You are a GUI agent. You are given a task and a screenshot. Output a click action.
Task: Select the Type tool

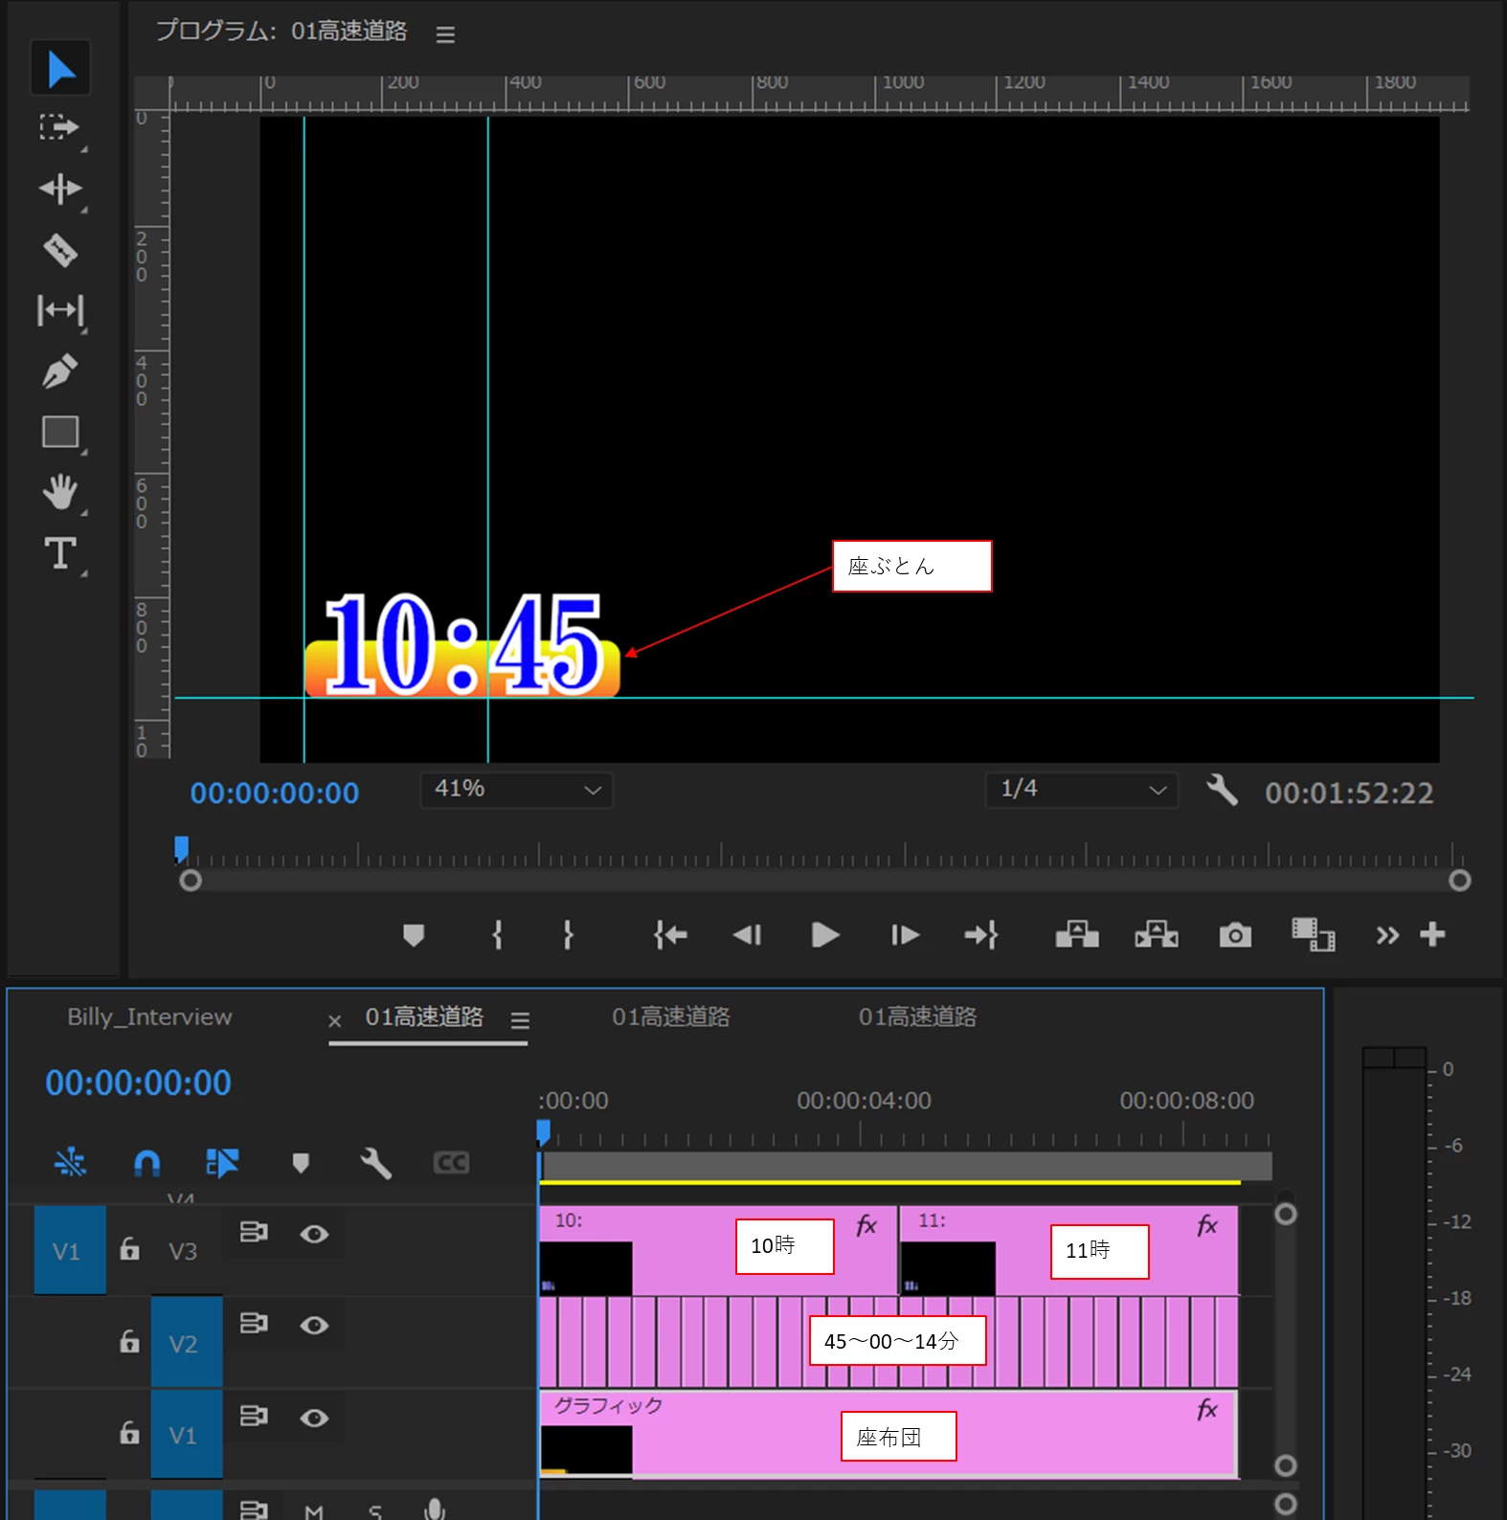coord(60,553)
